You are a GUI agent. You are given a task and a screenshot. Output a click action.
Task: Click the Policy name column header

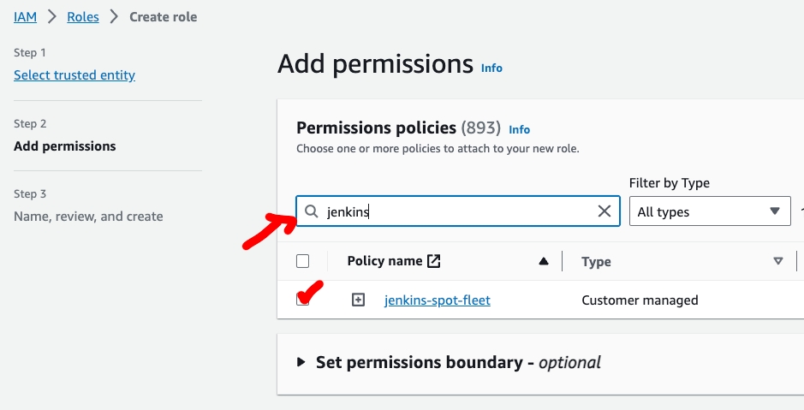coord(384,261)
